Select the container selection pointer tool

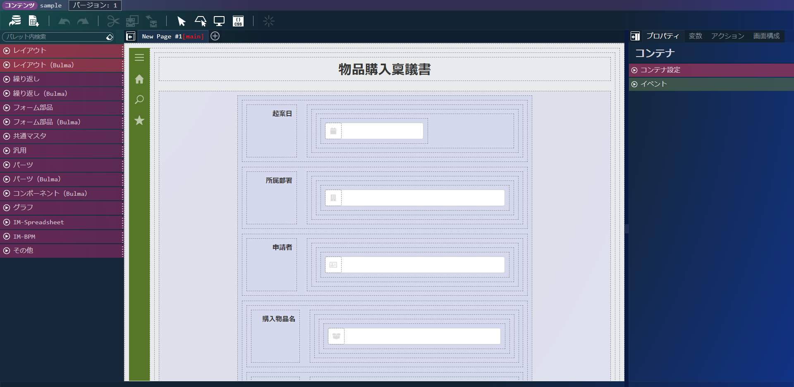201,21
